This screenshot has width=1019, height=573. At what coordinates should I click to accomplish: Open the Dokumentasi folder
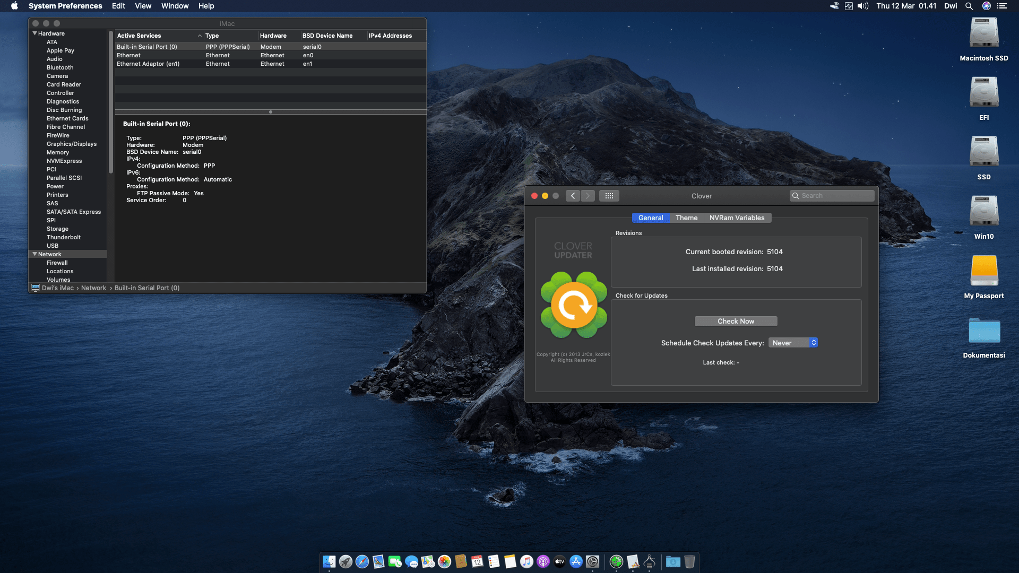tap(983, 331)
